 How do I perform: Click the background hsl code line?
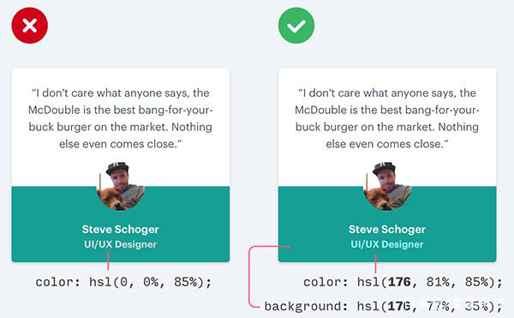tap(383, 307)
